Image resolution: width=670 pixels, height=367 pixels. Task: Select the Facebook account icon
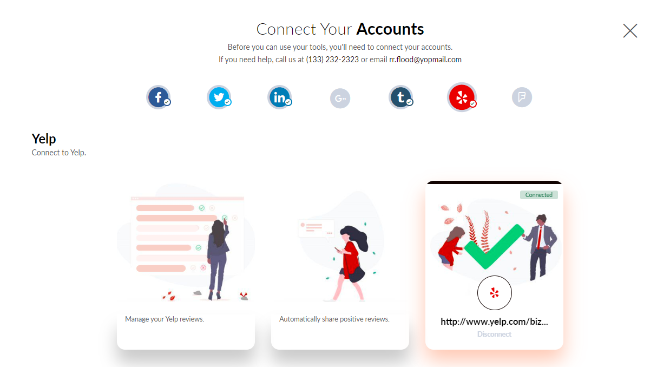[159, 98]
